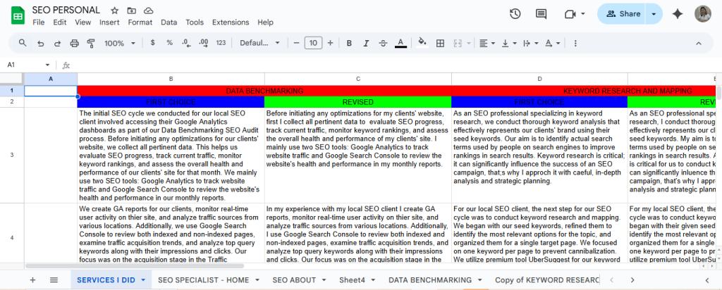Screen dimensions: 722x290
Task: Click the Print icon
Action: (75, 43)
